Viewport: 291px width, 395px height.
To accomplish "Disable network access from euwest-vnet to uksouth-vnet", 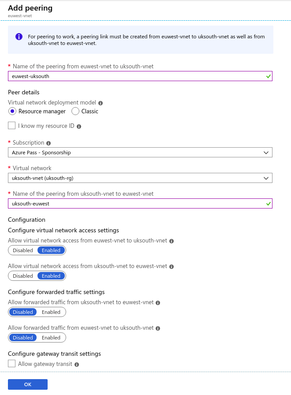I will (23, 250).
